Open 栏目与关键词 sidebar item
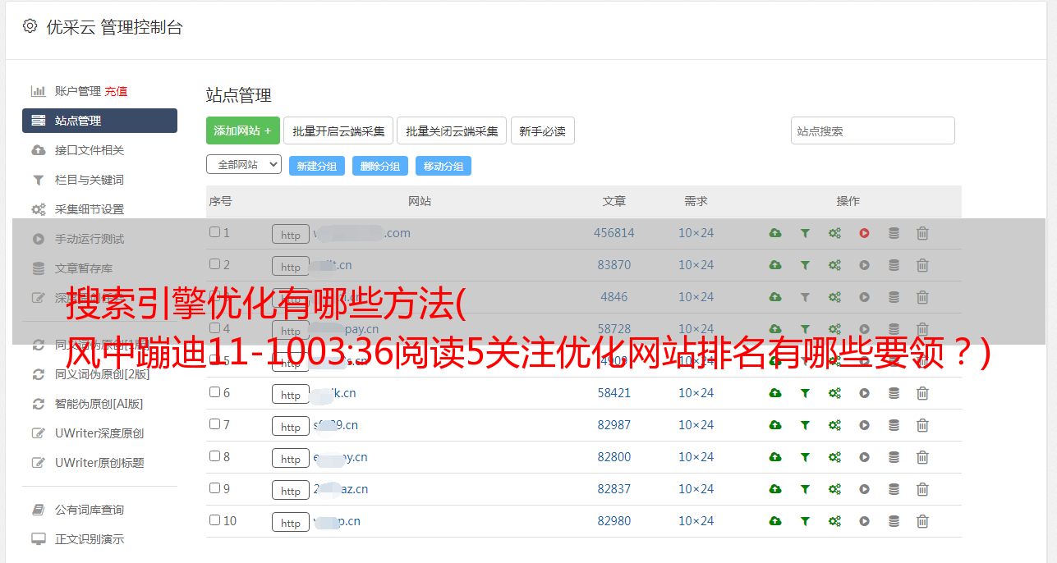Image resolution: width=1057 pixels, height=563 pixels. coord(90,180)
